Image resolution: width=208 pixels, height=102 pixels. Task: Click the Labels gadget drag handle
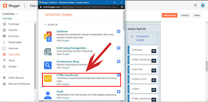pyautogui.click(x=128, y=89)
